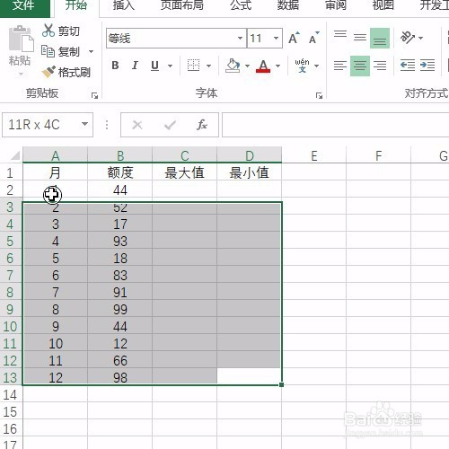Screen dimensions: 449x449
Task: Select the cell with header 额度
Action: (120, 172)
